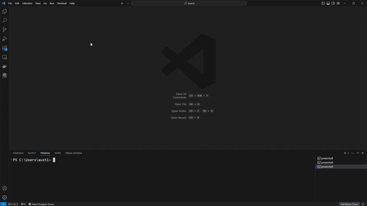Screen dimensions: 367x206
Task: Click the ports forwarded status indicator
Action: tap(23, 204)
